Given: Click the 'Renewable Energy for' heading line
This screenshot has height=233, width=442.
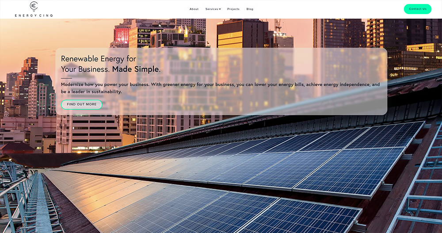Looking at the screenshot, I should [x=98, y=59].
